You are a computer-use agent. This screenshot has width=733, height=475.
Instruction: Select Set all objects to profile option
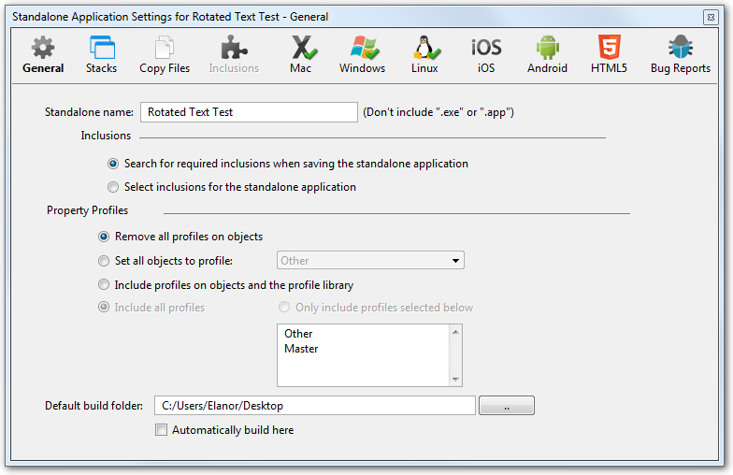105,261
